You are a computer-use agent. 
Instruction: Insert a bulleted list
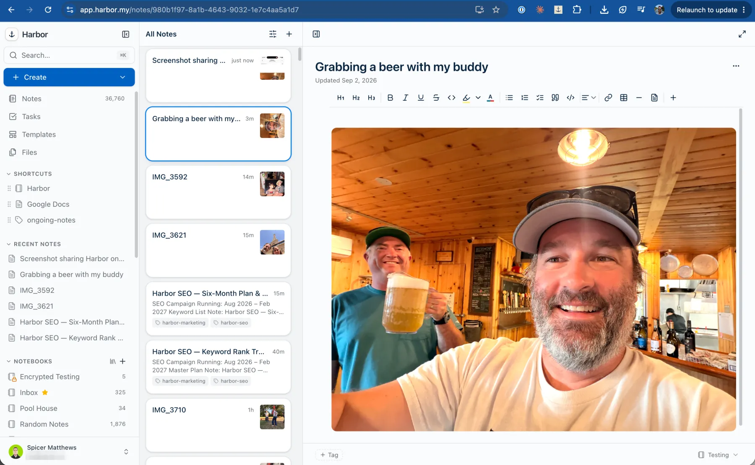509,98
